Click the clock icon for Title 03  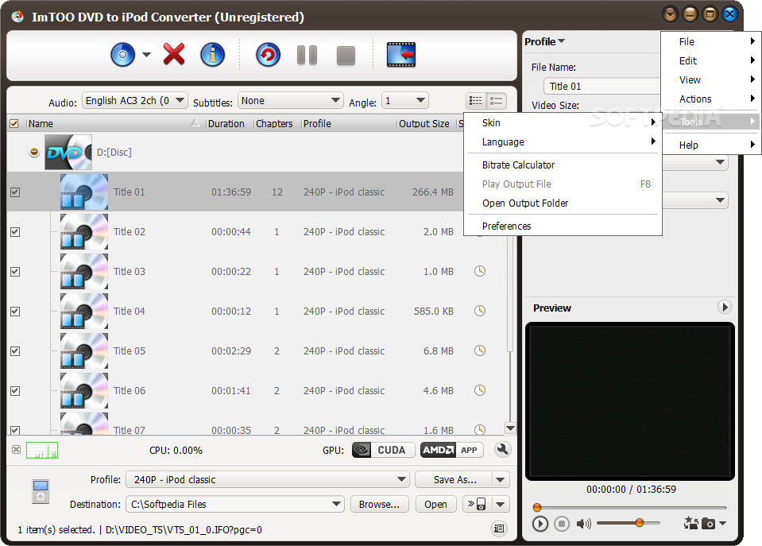tap(480, 271)
